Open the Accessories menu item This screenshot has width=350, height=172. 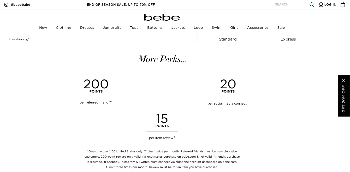coord(258,27)
